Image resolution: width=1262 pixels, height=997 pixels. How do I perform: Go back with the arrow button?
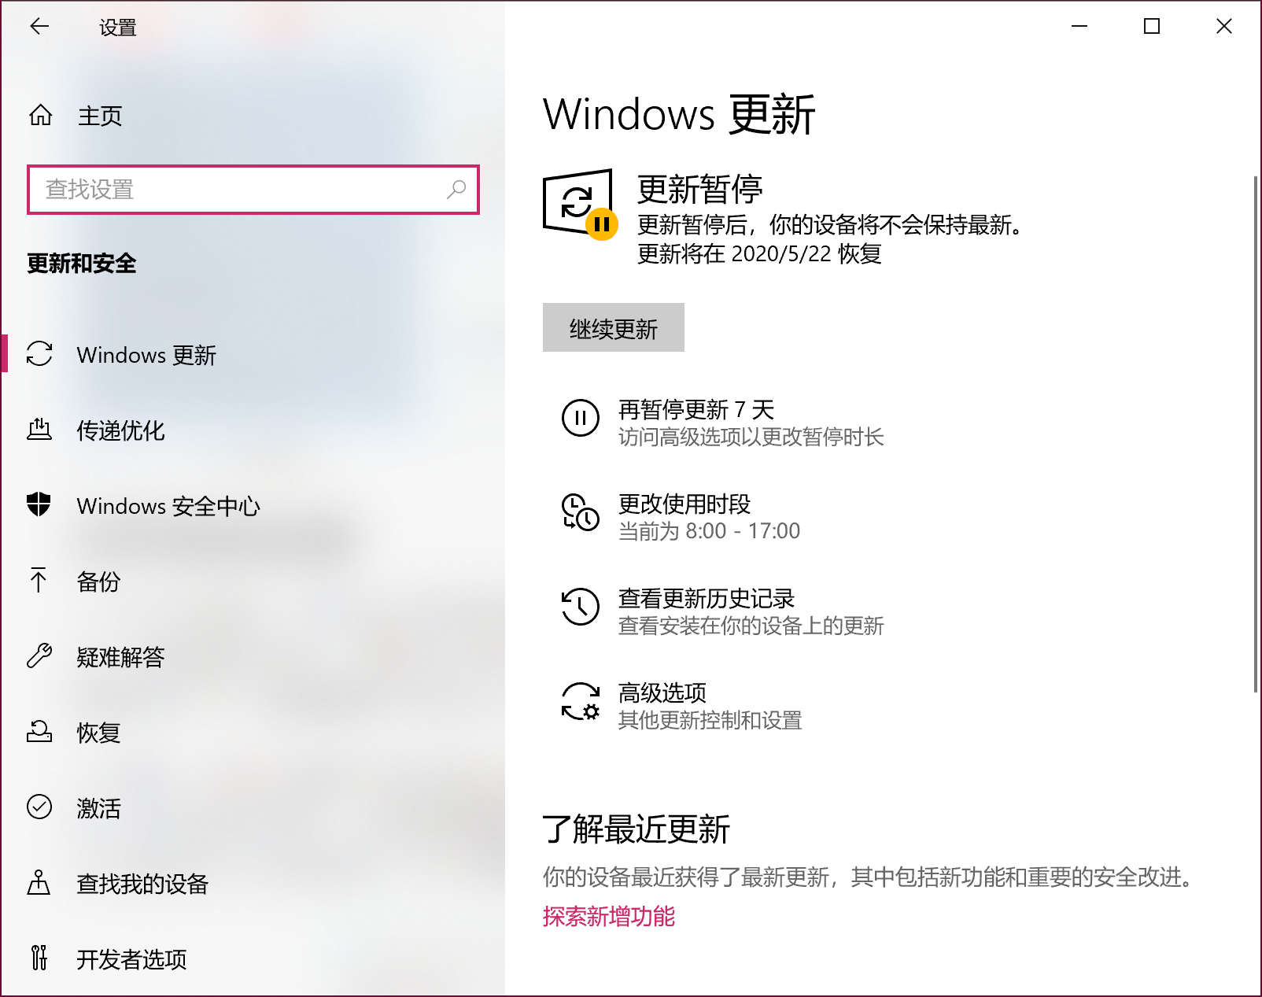tap(39, 27)
